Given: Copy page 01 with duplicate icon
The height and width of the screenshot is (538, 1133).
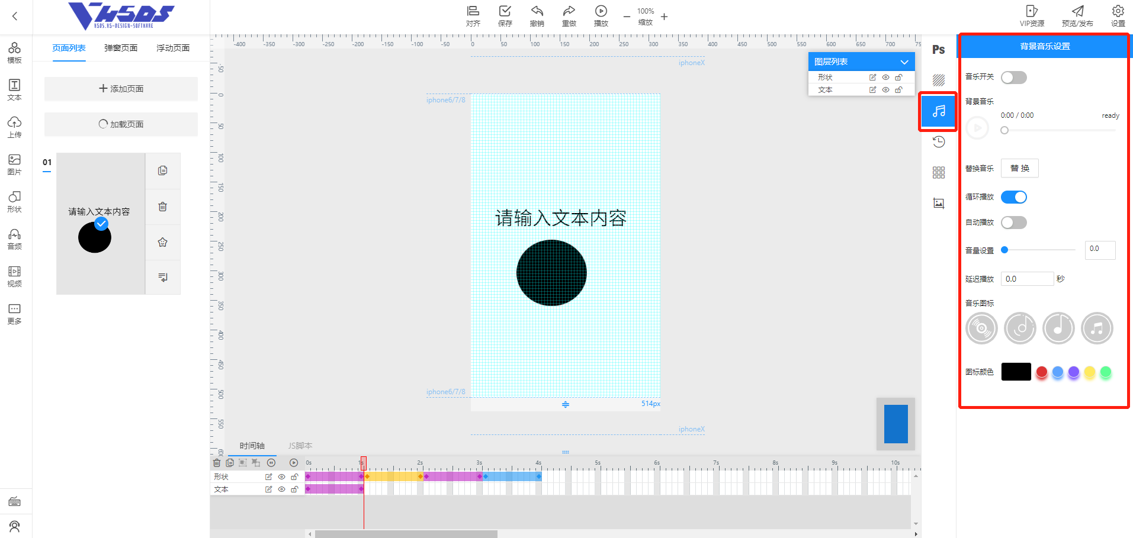Looking at the screenshot, I should [163, 171].
